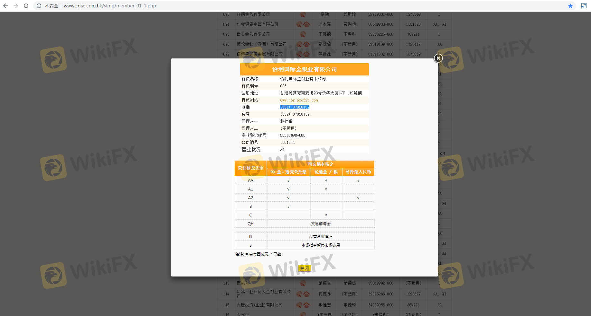Click the browser back arrow

click(5, 6)
